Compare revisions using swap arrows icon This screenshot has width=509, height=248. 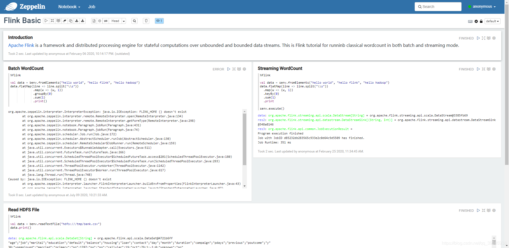[106, 21]
